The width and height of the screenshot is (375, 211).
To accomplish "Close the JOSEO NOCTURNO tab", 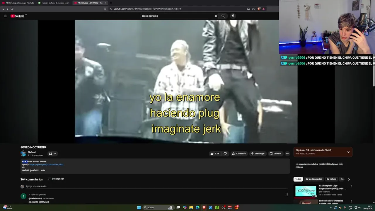I will pyautogui.click(x=106, y=3).
